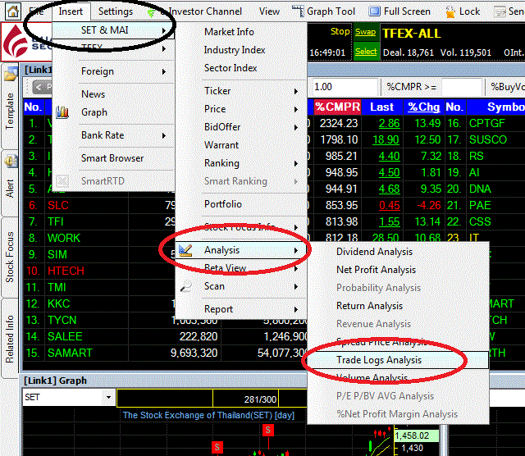Open the Settings menu
Screen dimensions: 525x456
tap(116, 11)
